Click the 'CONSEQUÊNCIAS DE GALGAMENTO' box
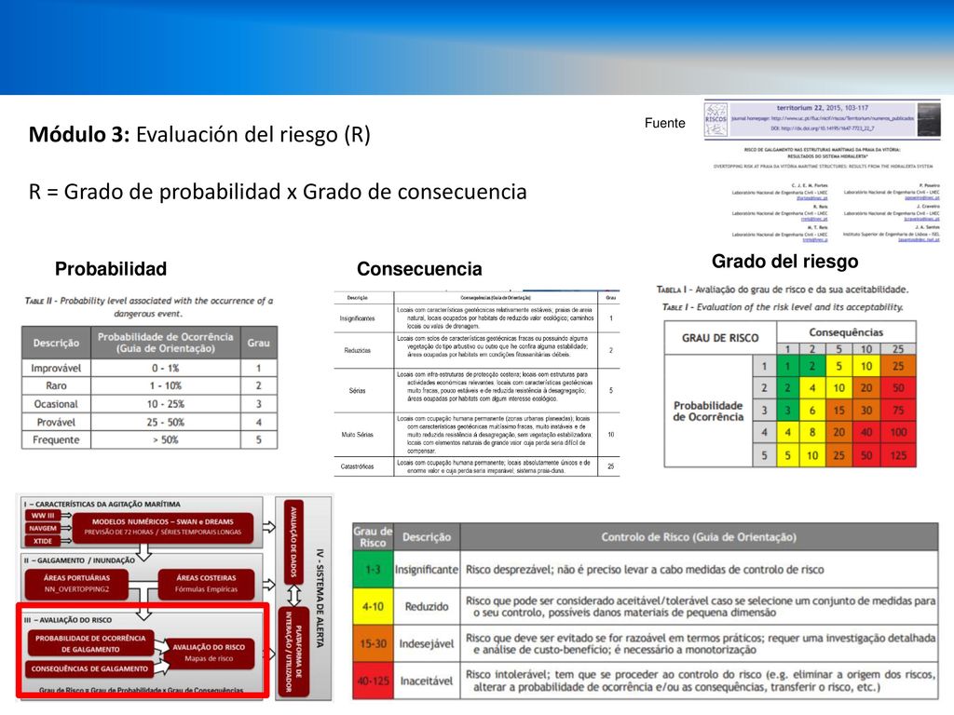The width and height of the screenshot is (954, 715). pos(89,668)
